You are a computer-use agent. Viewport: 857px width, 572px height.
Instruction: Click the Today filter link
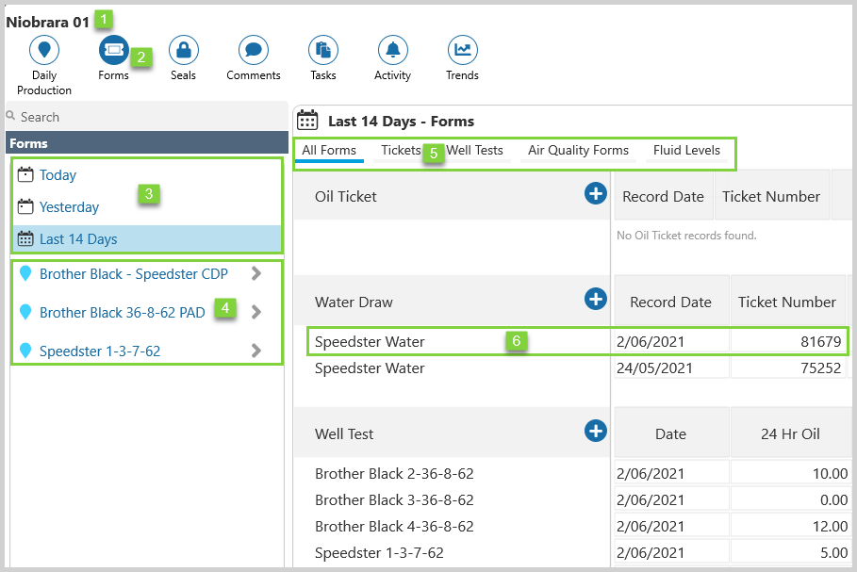click(x=58, y=175)
